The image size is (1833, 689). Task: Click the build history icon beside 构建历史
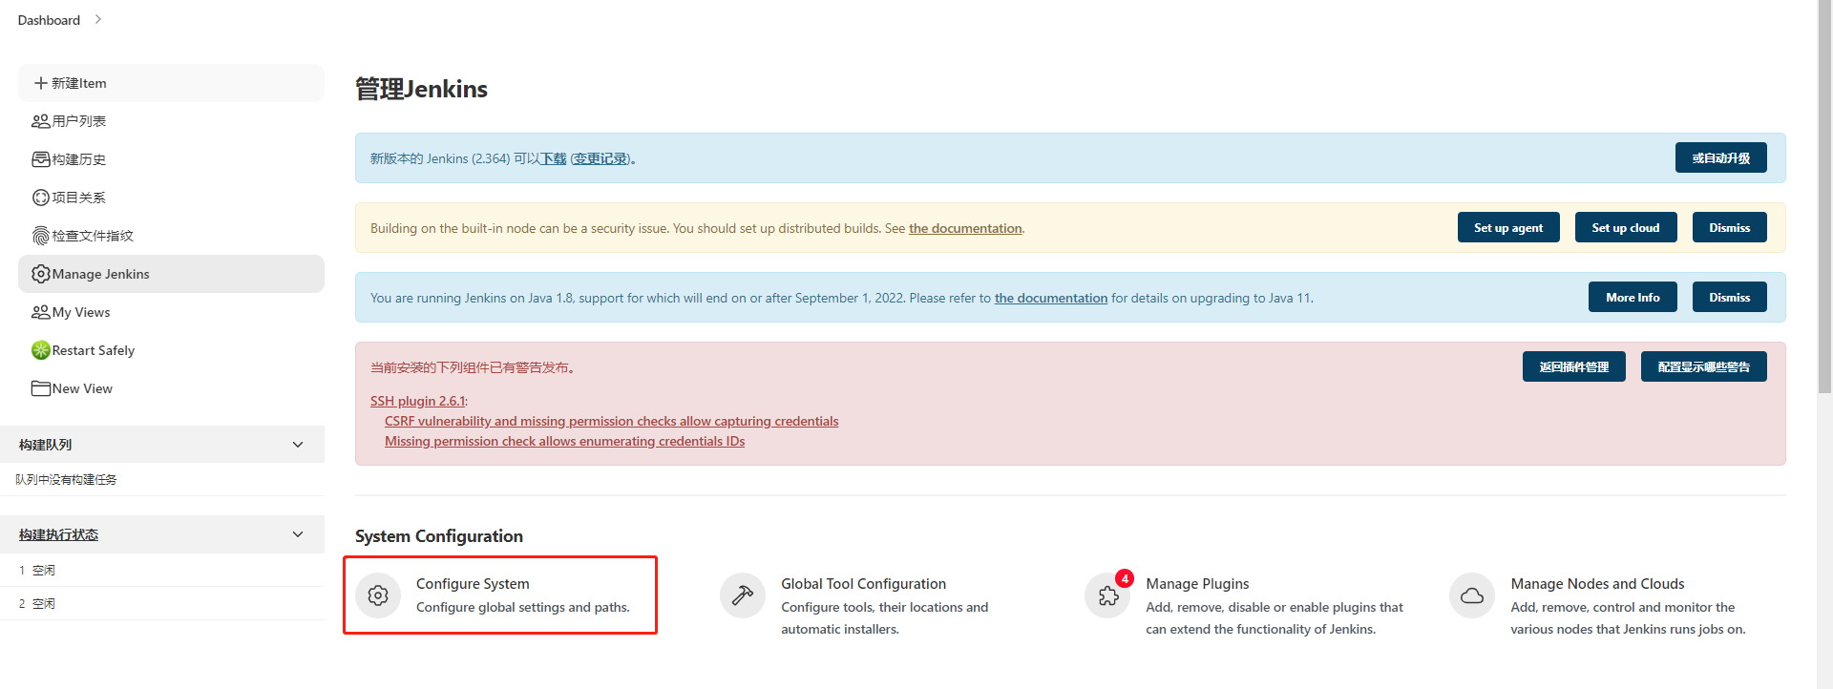[x=41, y=159]
